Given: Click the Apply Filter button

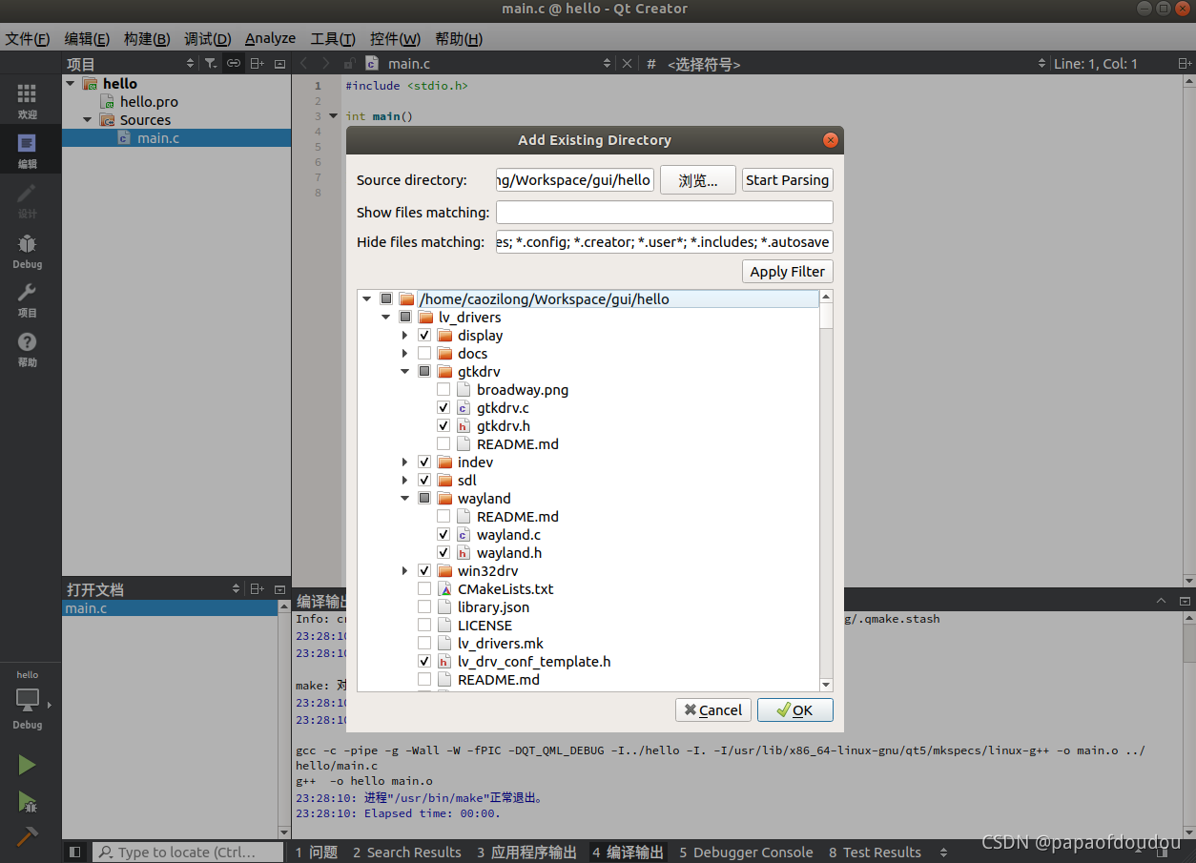Looking at the screenshot, I should (x=787, y=271).
